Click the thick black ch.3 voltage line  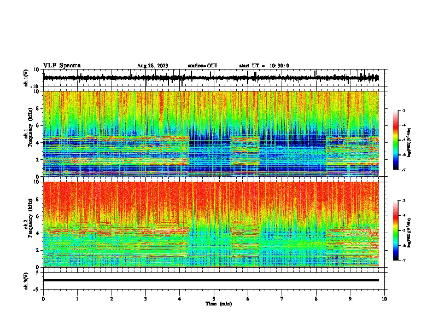tap(210, 280)
